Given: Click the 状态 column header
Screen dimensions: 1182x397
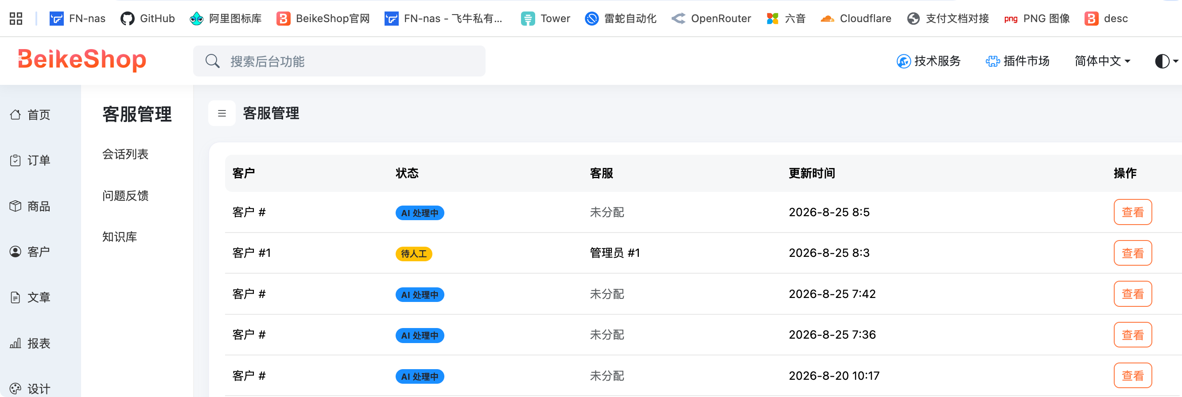Looking at the screenshot, I should (x=407, y=173).
